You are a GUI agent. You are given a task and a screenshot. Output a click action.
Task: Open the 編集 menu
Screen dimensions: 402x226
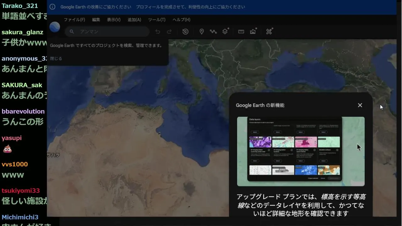(96, 20)
